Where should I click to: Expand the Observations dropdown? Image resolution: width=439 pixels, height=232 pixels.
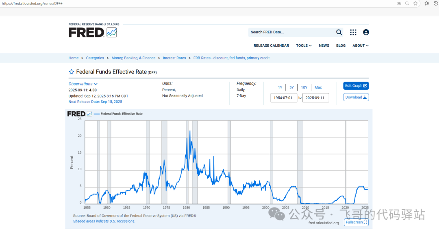point(83,84)
